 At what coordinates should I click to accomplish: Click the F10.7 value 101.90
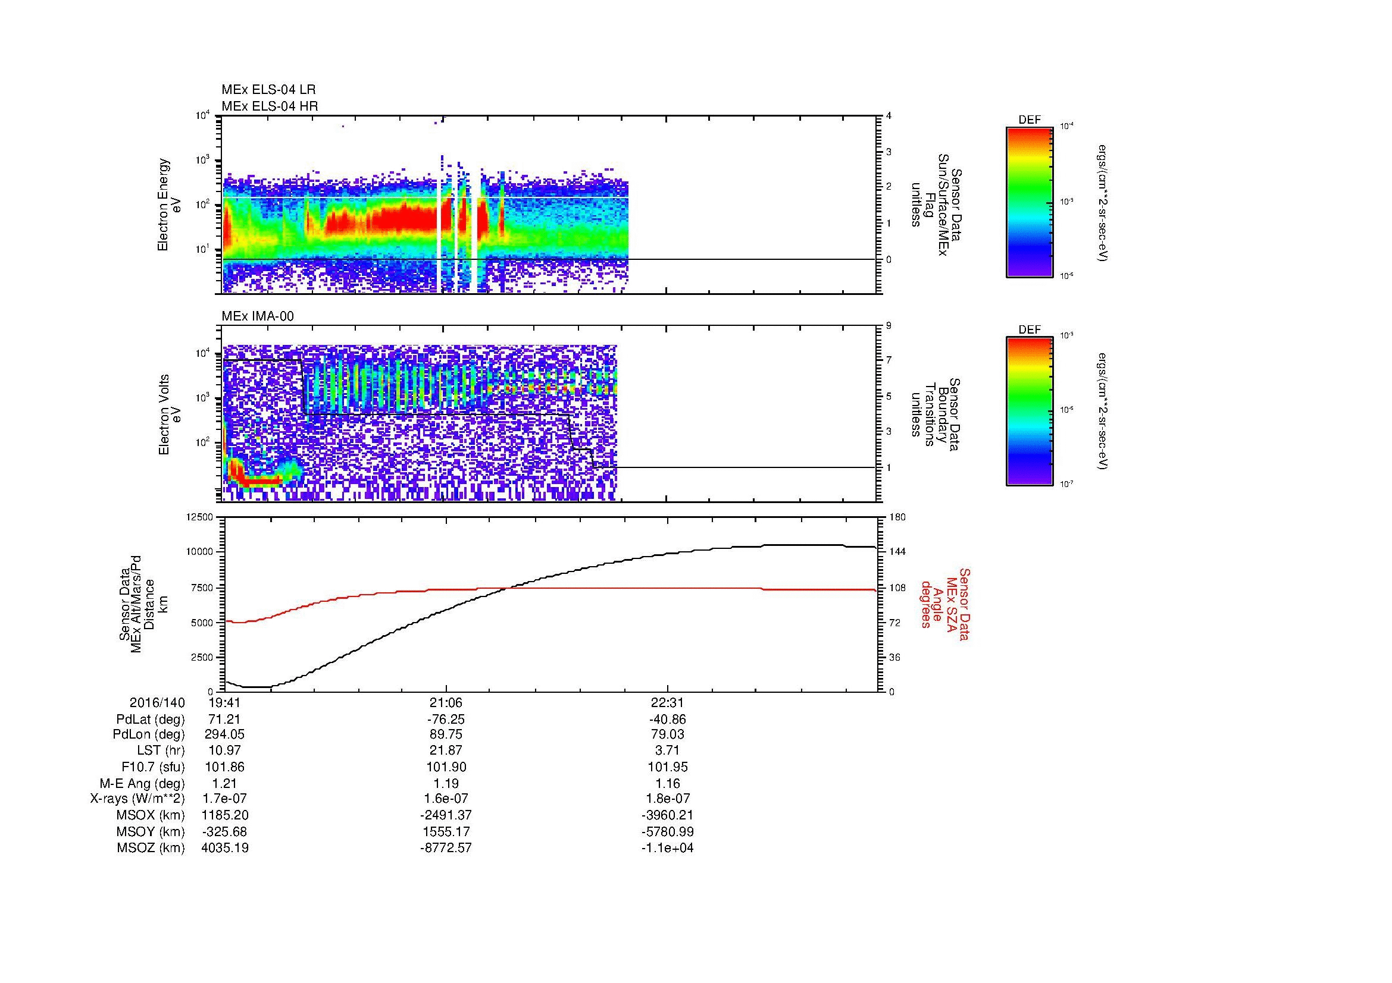tap(446, 767)
